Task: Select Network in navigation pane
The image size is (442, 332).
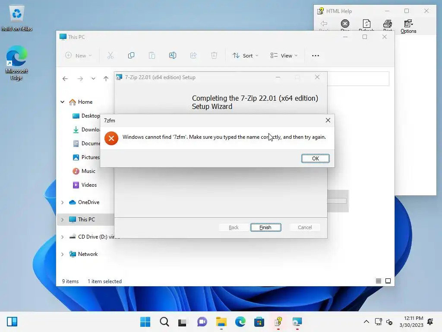Action: (83, 254)
